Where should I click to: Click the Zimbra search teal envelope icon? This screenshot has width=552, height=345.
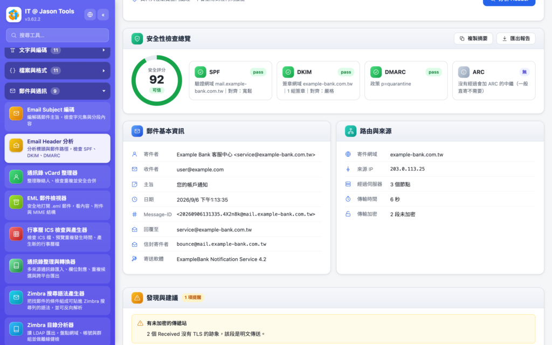[16, 297]
